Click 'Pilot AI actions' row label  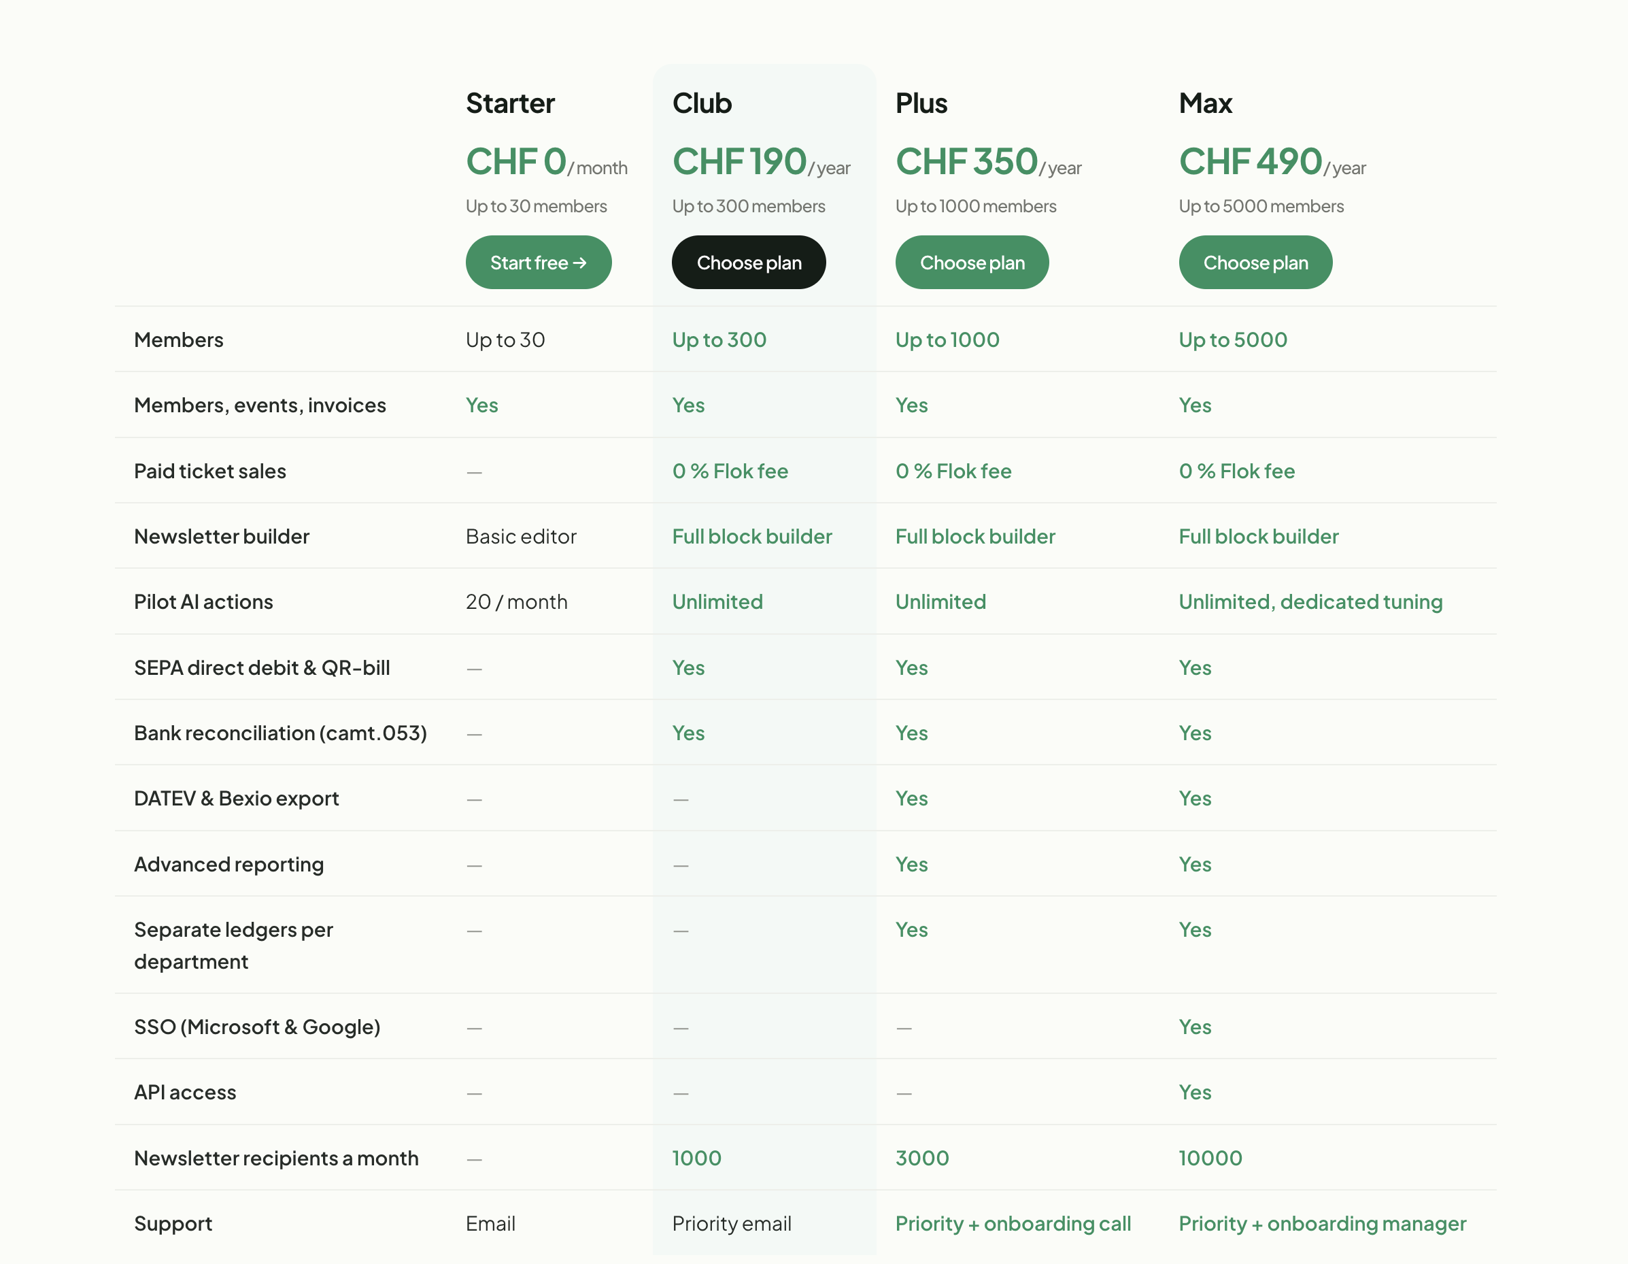coord(203,603)
